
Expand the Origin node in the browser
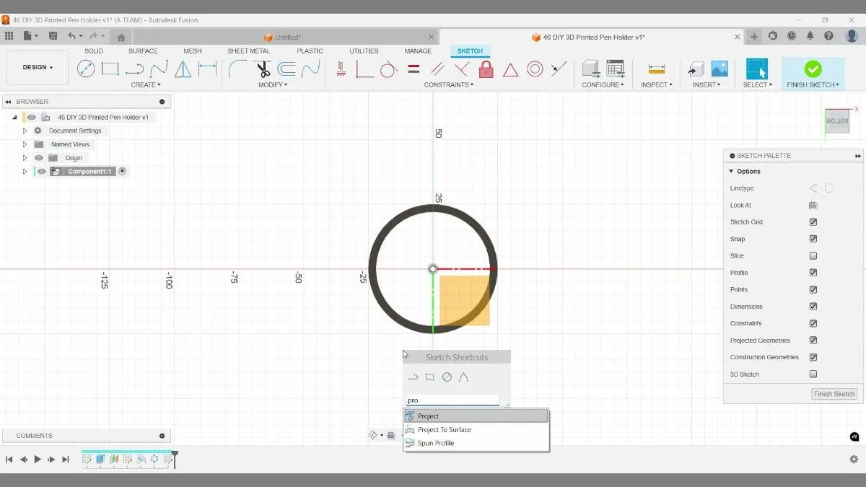pyautogui.click(x=25, y=157)
